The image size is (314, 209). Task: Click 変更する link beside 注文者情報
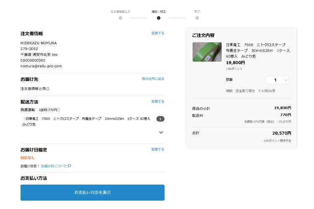click(158, 33)
